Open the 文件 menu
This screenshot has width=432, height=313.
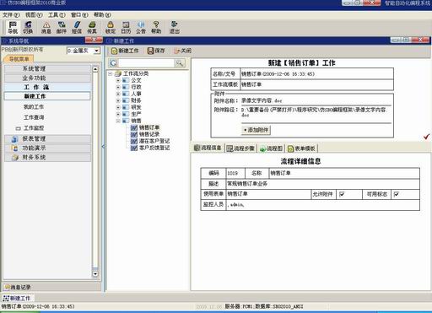click(x=11, y=14)
